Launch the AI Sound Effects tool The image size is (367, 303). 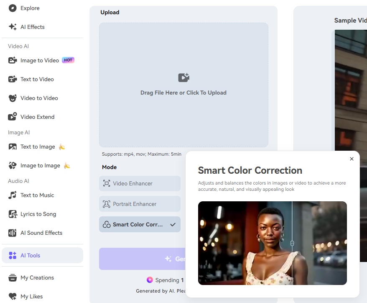tap(41, 233)
